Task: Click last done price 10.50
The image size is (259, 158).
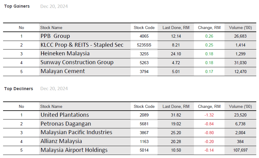Action: tap(176, 150)
